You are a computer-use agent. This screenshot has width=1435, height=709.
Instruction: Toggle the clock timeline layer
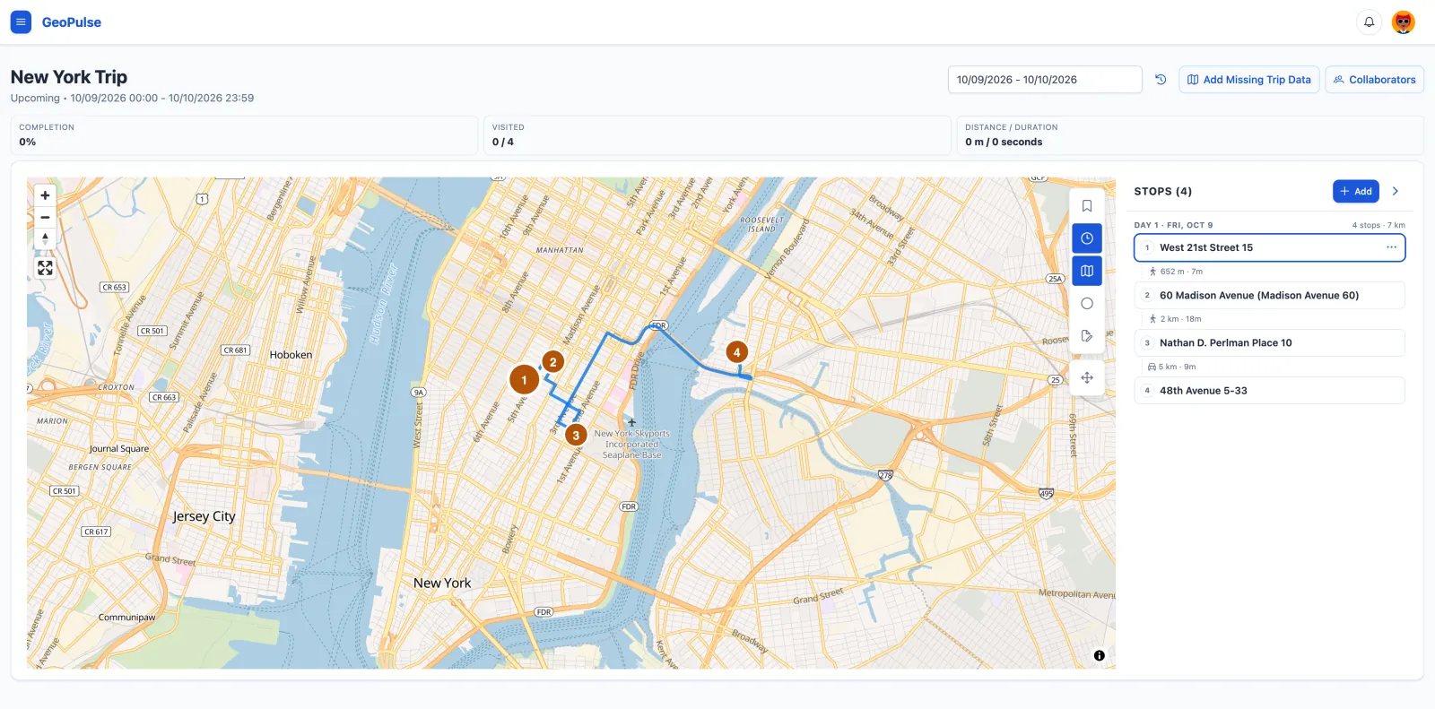tap(1087, 238)
